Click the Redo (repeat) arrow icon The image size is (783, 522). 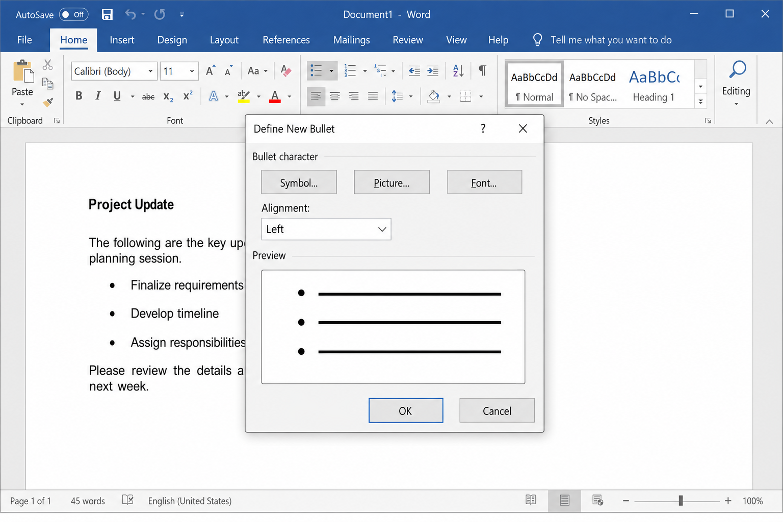coord(160,14)
